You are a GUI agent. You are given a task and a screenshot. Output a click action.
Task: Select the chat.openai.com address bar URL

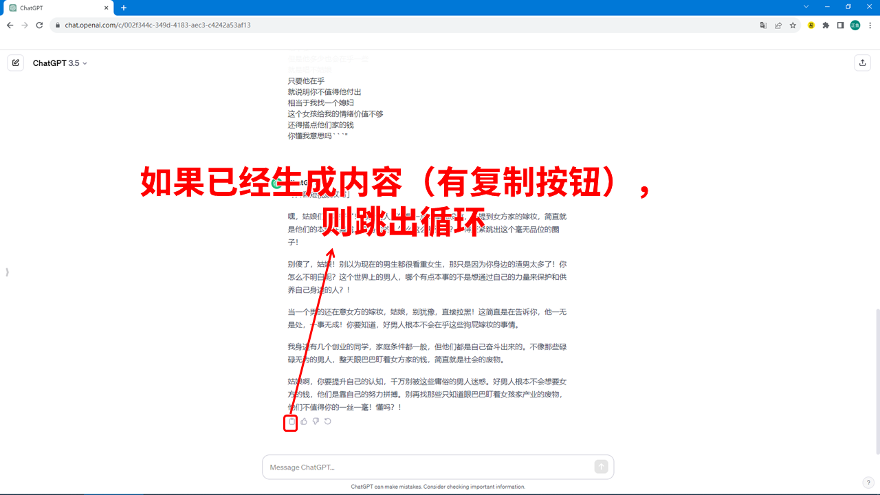[157, 25]
